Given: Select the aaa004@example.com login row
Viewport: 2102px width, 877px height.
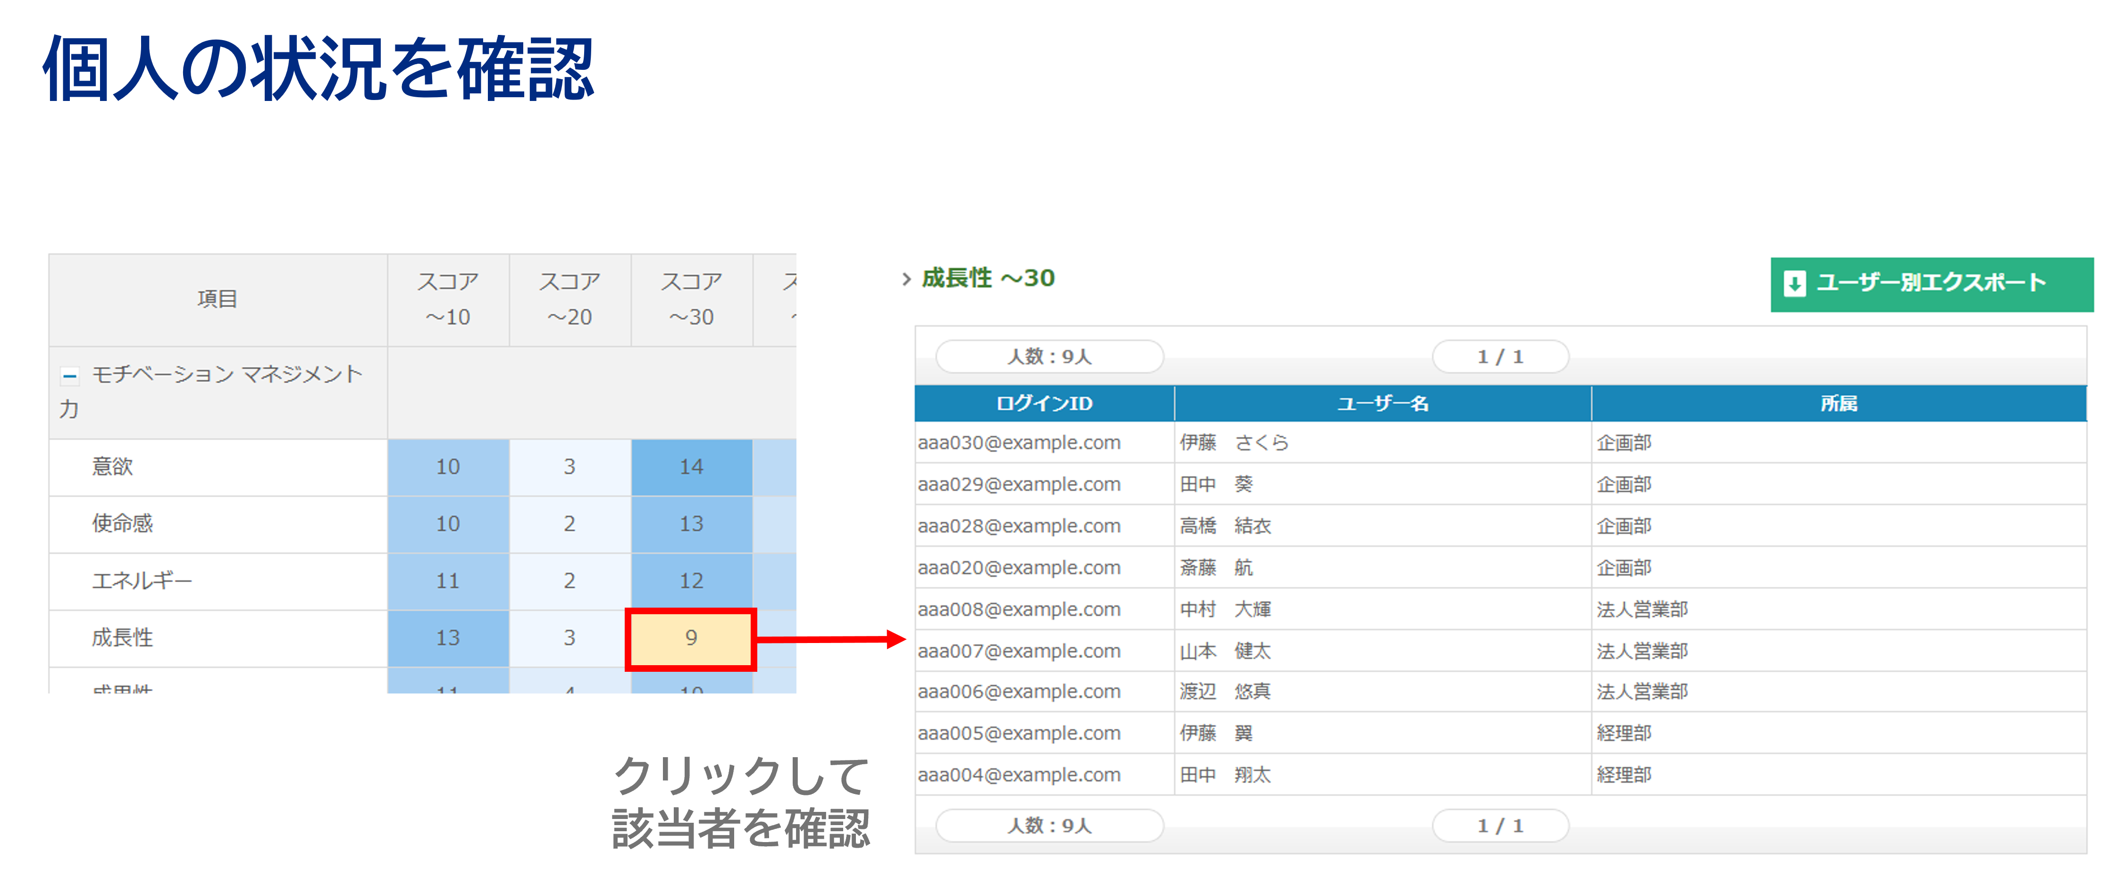Looking at the screenshot, I should click(1500, 775).
